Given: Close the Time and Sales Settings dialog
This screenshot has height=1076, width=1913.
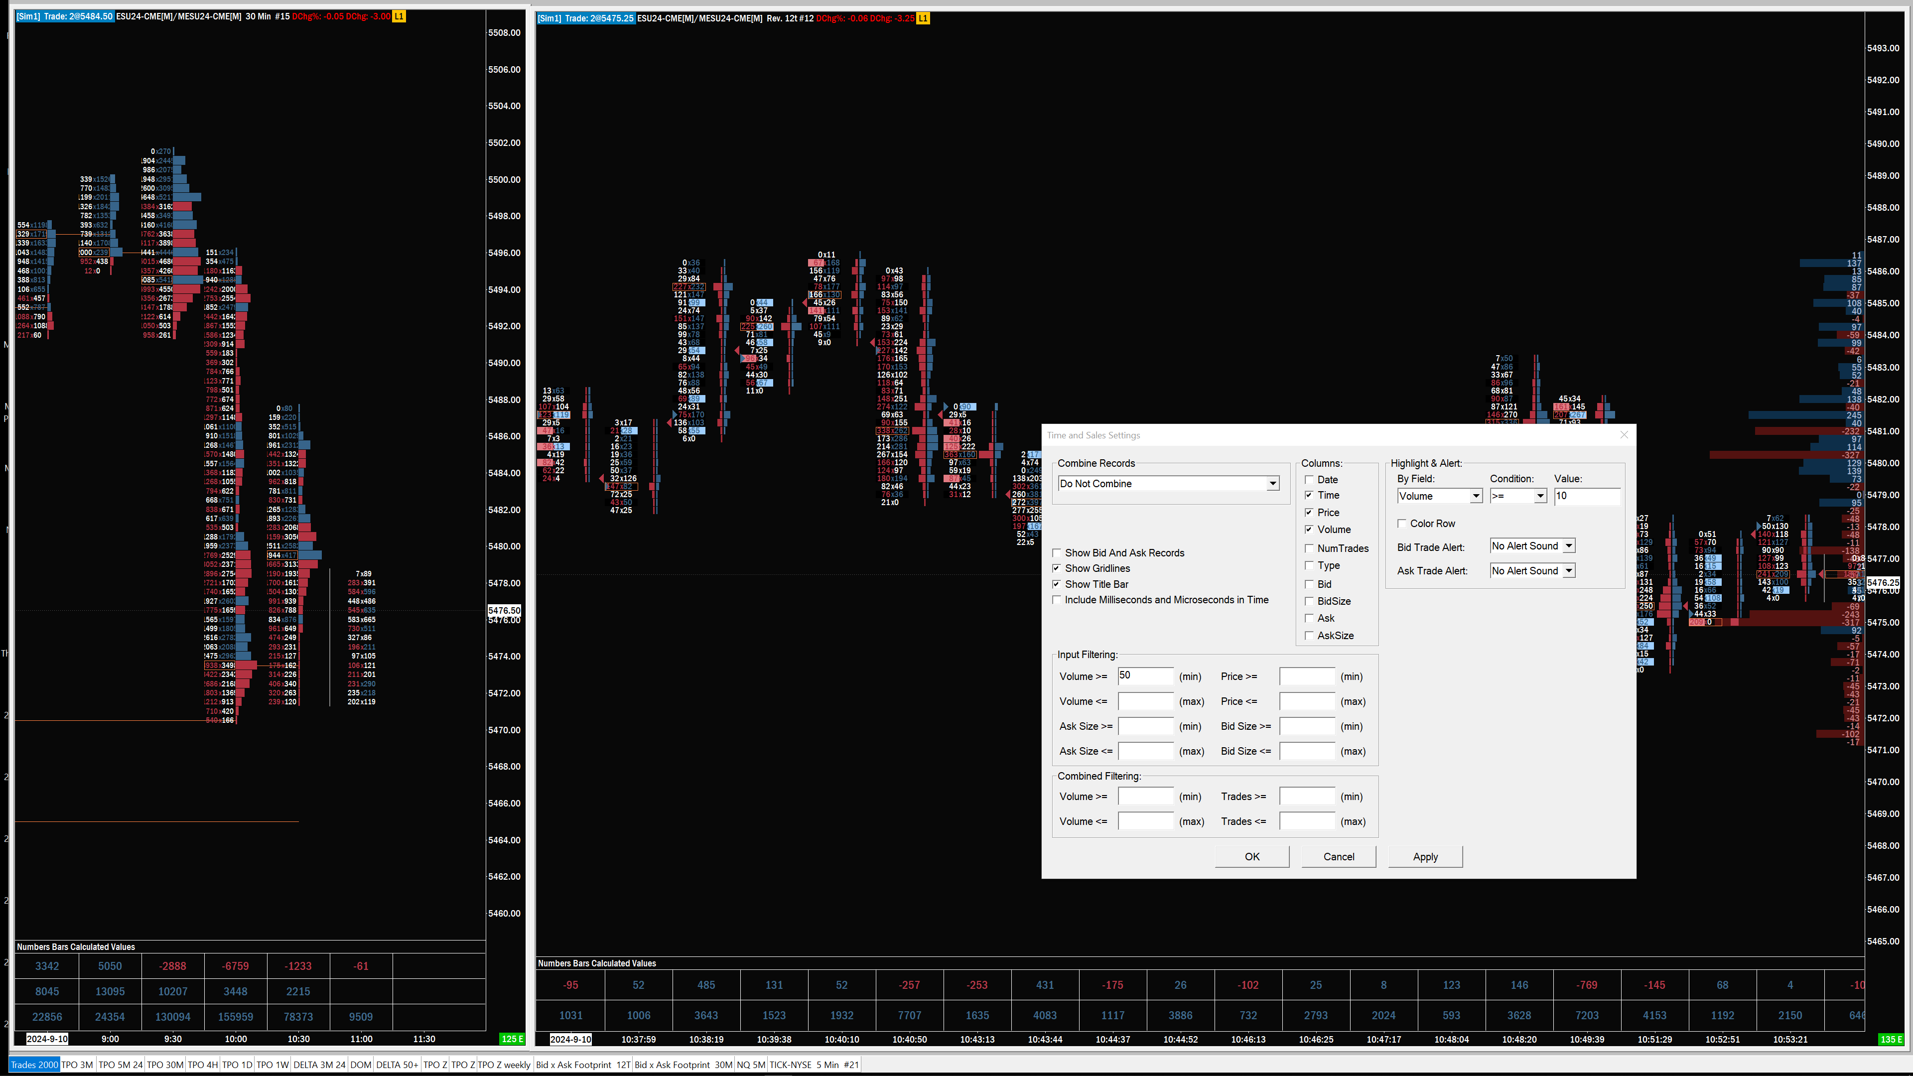Looking at the screenshot, I should click(1624, 435).
